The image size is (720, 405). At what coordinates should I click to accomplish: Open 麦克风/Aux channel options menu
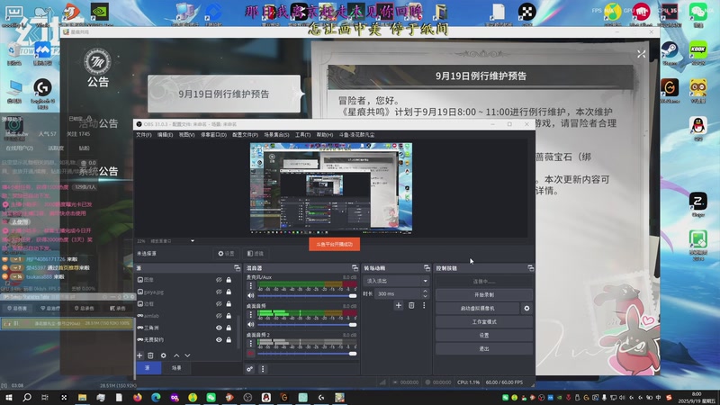tap(251, 285)
